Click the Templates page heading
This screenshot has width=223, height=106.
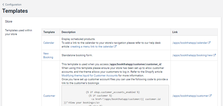tap(15, 11)
